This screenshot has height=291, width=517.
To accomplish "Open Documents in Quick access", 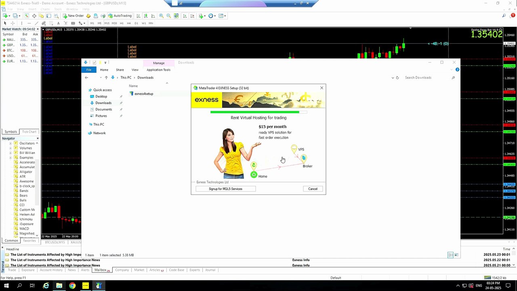I will pos(104,110).
